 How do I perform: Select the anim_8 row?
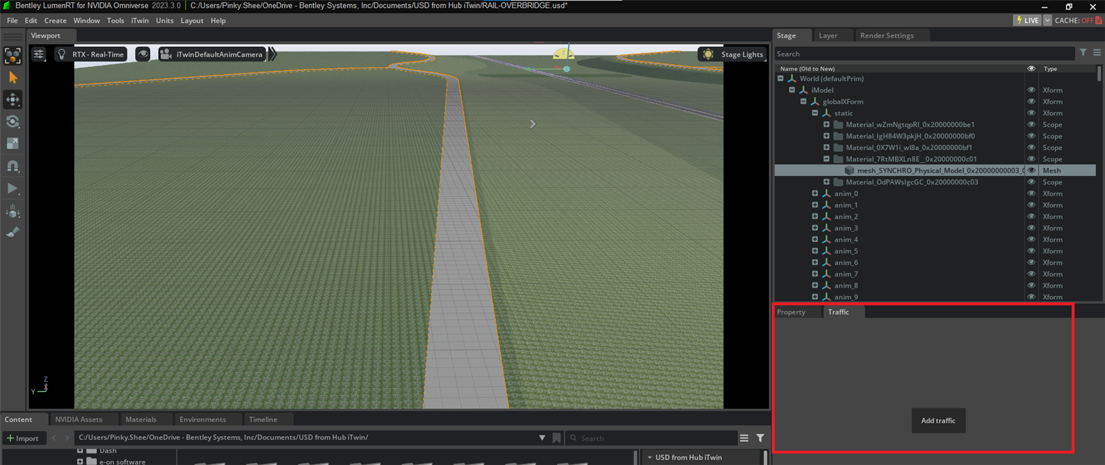935,285
